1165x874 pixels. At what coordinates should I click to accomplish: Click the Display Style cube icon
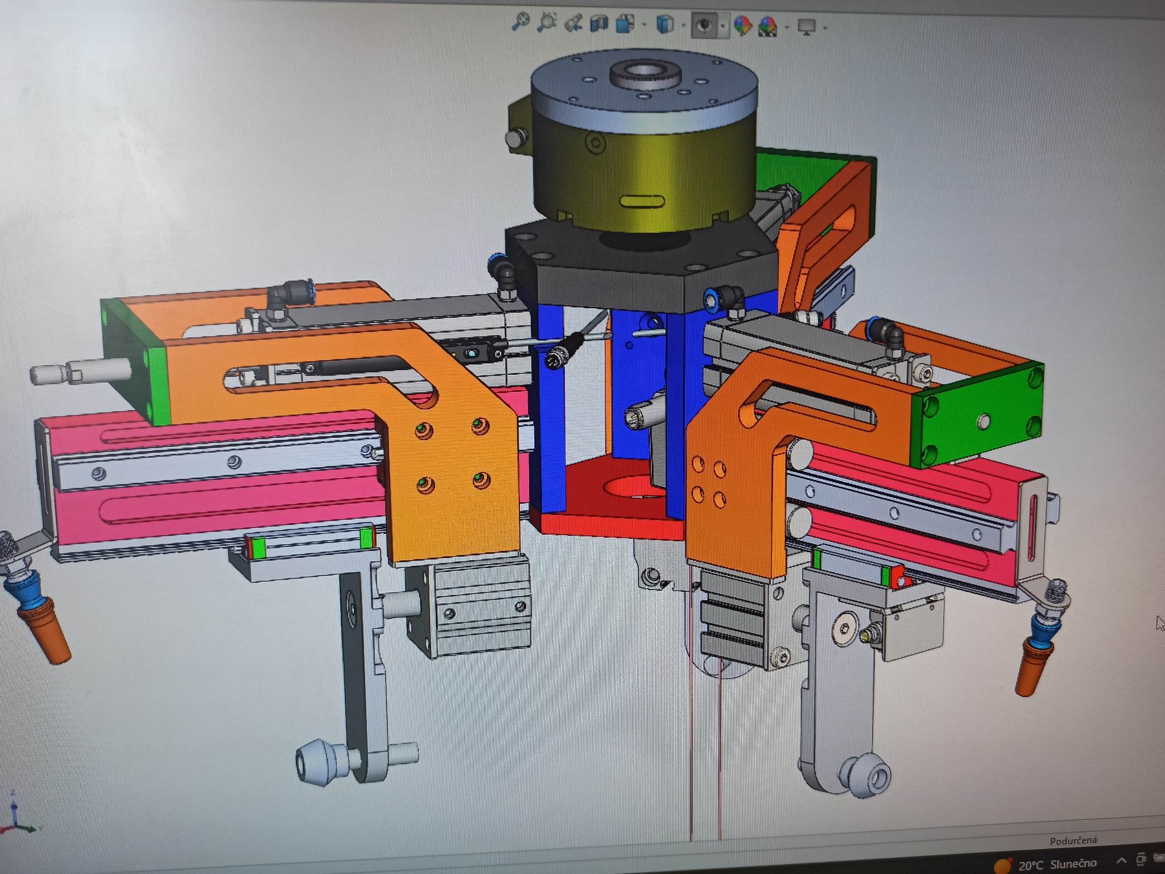665,24
